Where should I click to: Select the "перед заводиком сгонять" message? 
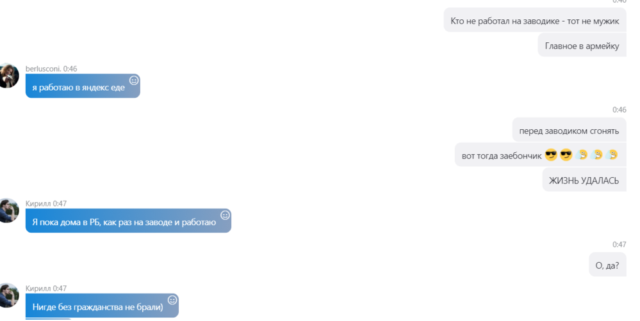(569, 130)
